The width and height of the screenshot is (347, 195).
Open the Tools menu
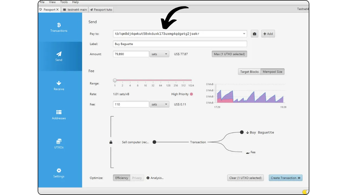click(x=64, y=2)
